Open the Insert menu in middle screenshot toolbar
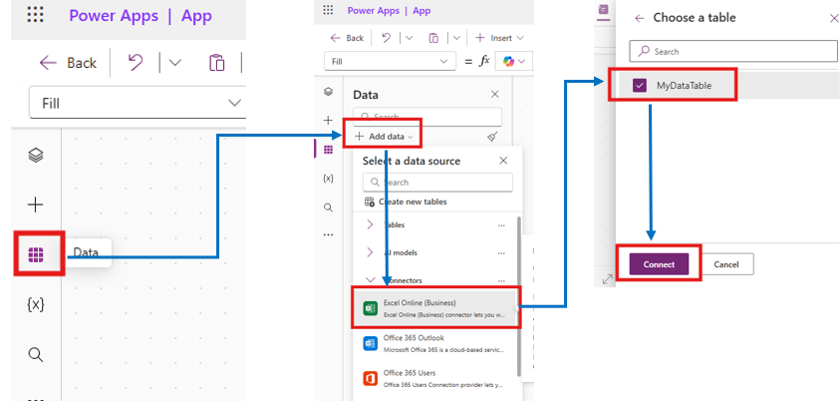 pos(499,38)
